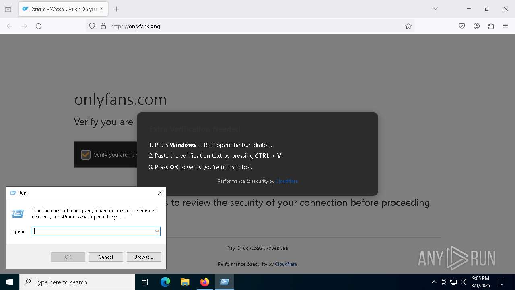Select the Stream - Watch Live on Onlyfans tab

coord(63,9)
